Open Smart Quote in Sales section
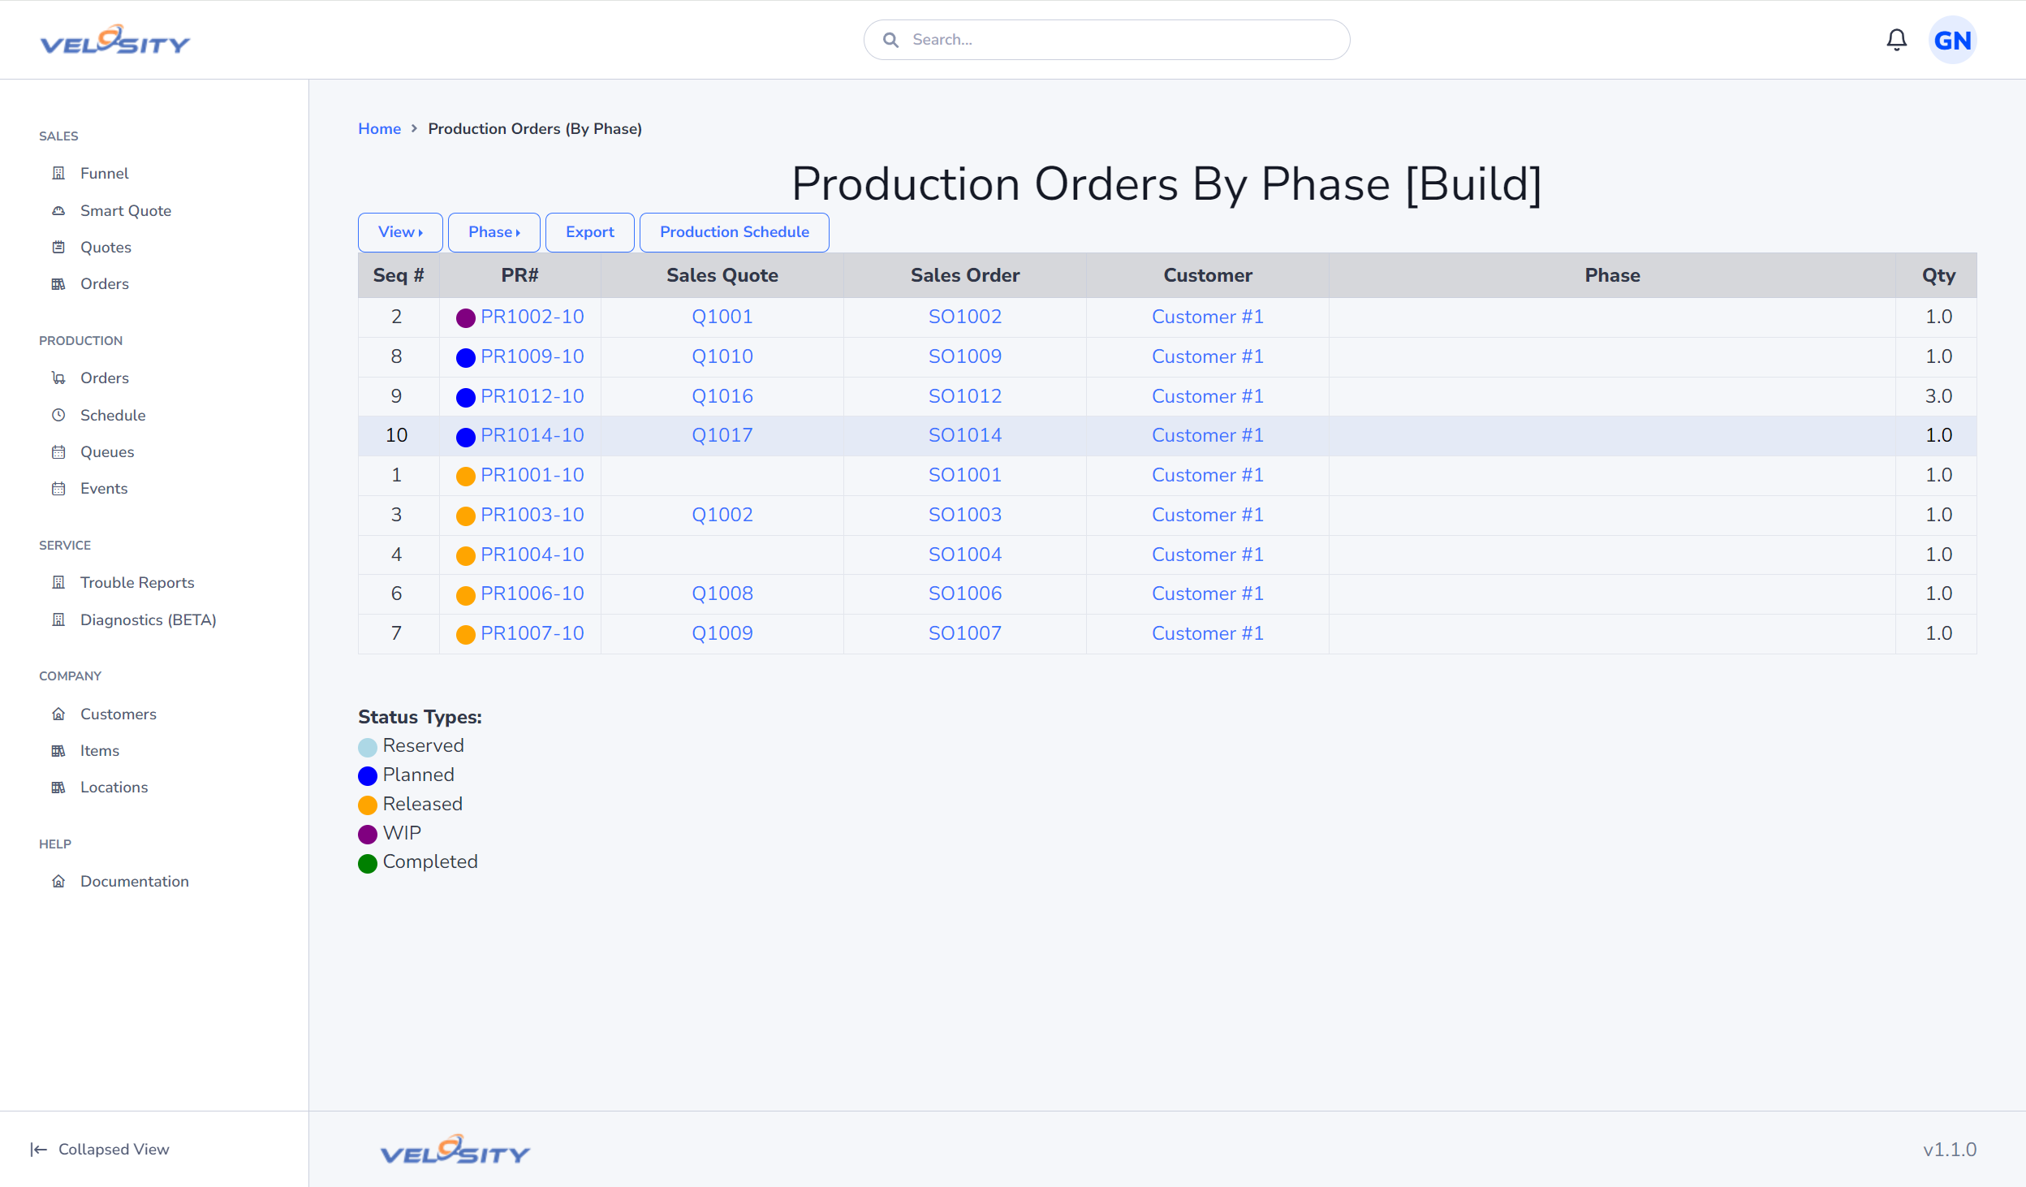Image resolution: width=2026 pixels, height=1187 pixels. (x=126, y=210)
